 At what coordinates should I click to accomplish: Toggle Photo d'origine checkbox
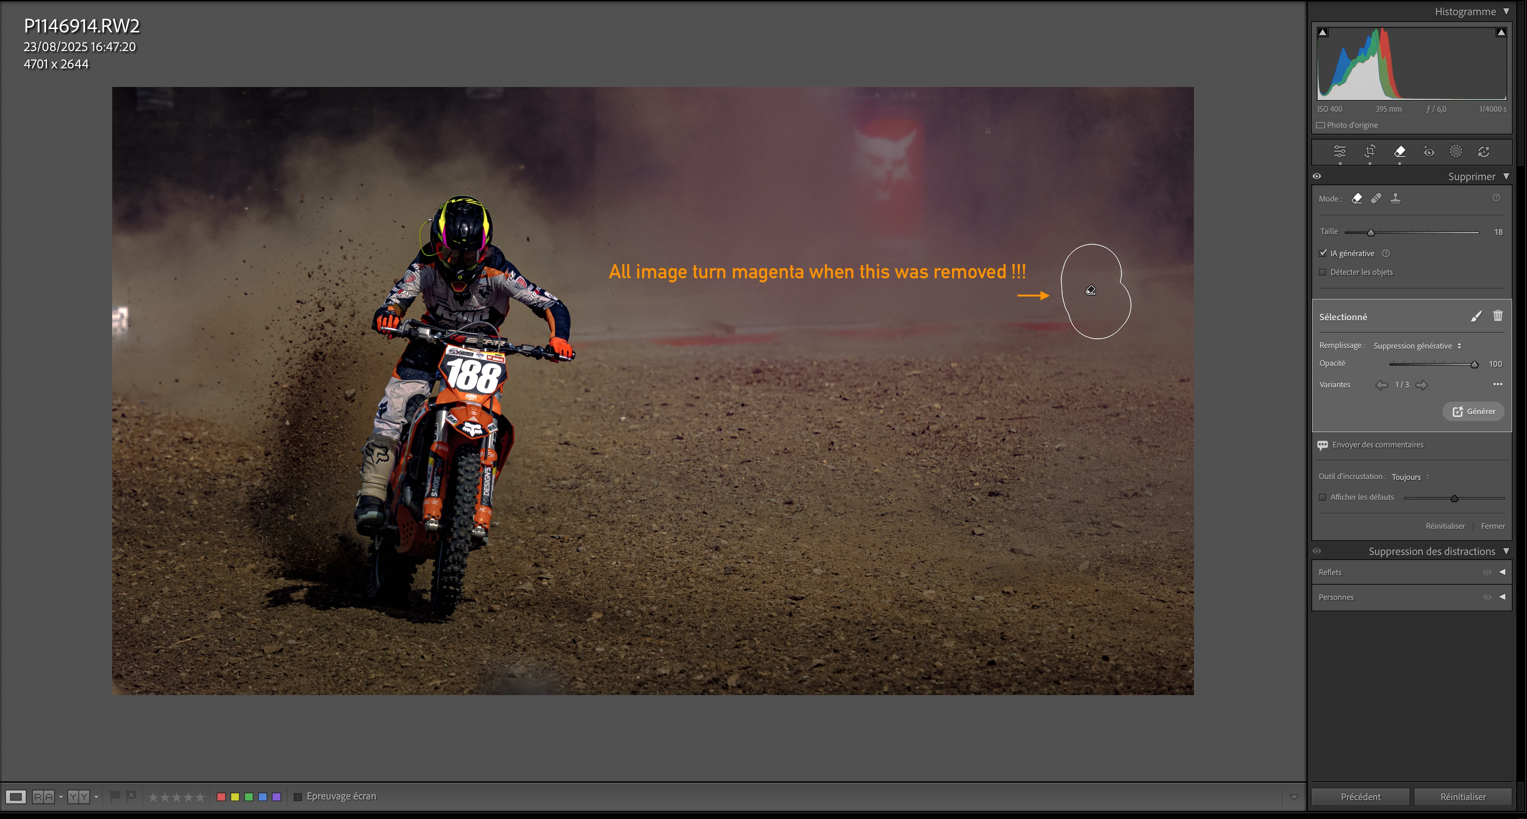1321,125
